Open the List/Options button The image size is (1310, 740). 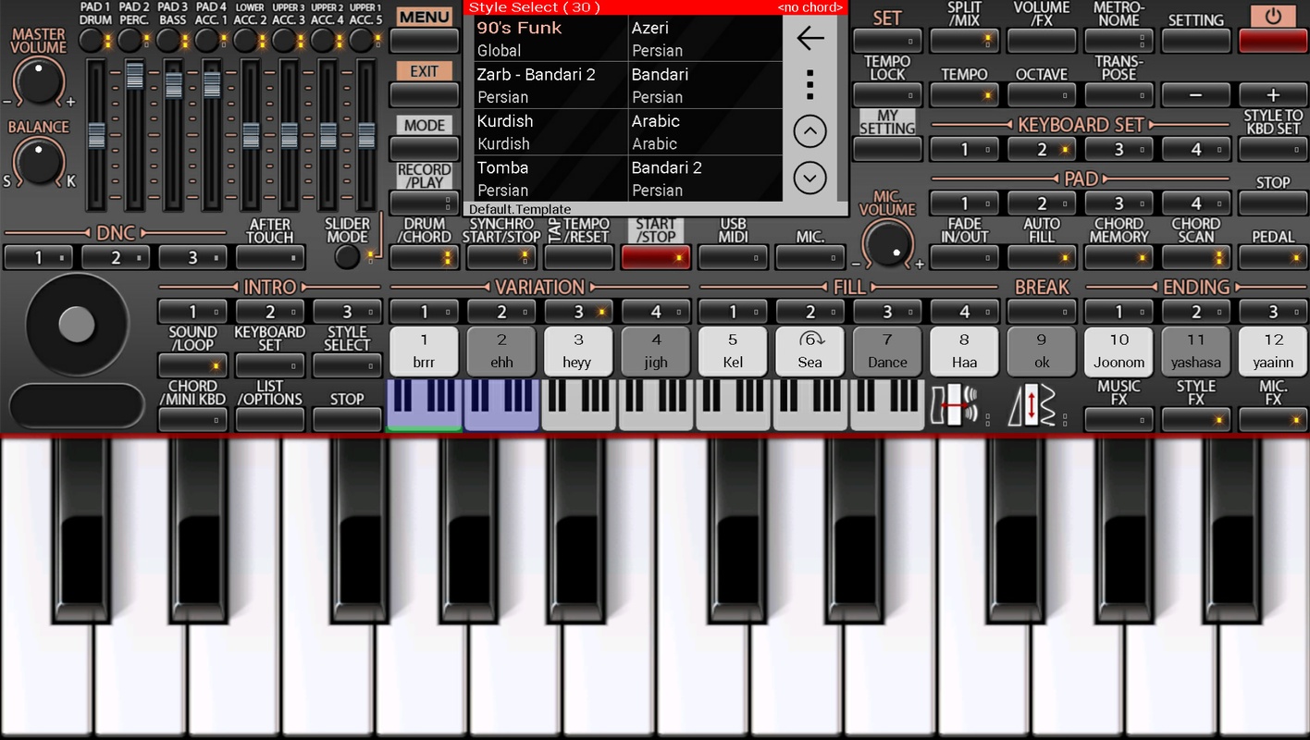point(270,419)
